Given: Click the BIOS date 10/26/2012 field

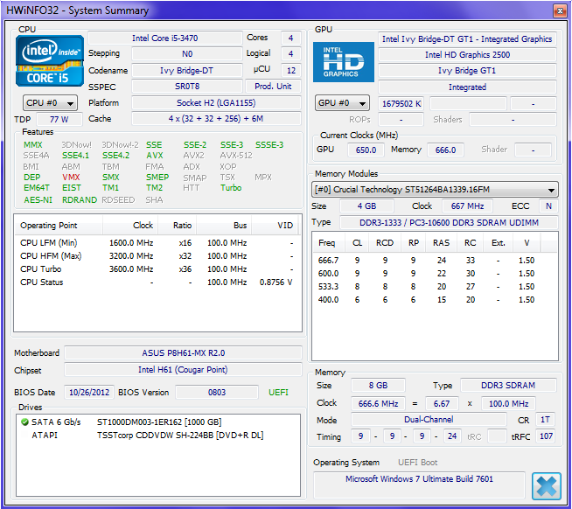Looking at the screenshot, I should pos(89,392).
